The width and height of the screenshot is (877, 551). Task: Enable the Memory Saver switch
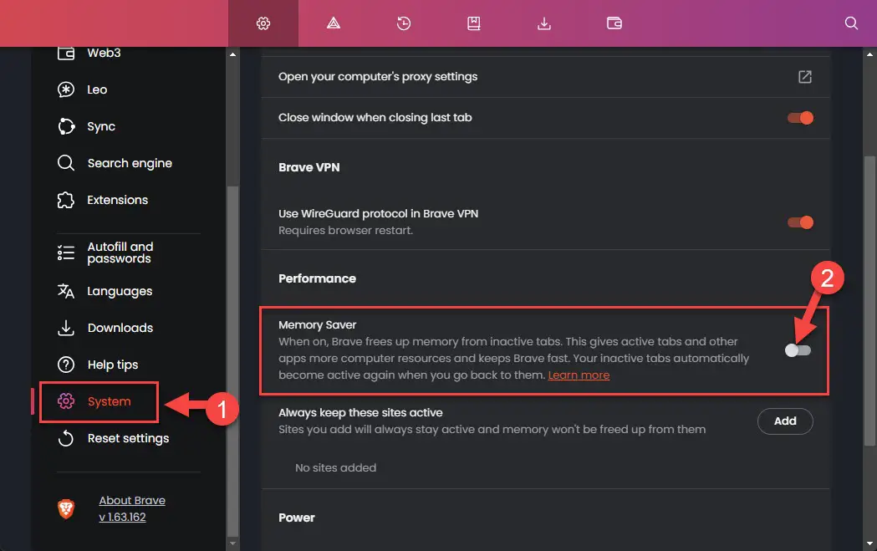798,350
